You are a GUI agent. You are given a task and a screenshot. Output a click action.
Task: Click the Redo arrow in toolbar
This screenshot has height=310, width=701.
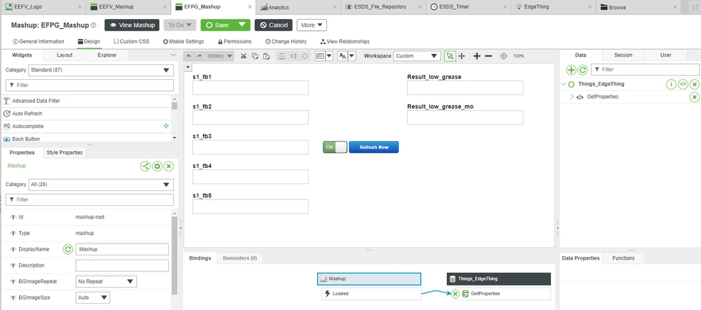coord(200,56)
